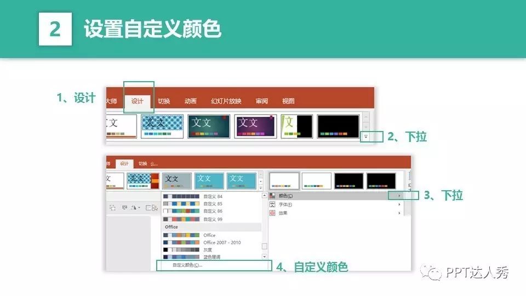Pick the purple gradient 文文 theme

[256, 127]
